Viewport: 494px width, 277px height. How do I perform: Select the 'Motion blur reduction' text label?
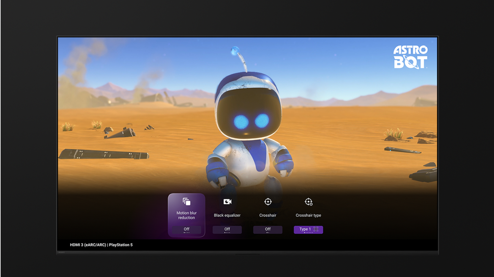point(187,215)
